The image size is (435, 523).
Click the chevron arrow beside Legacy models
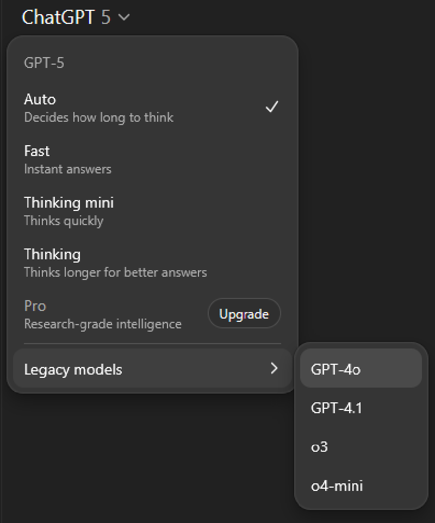pyautogui.click(x=274, y=369)
